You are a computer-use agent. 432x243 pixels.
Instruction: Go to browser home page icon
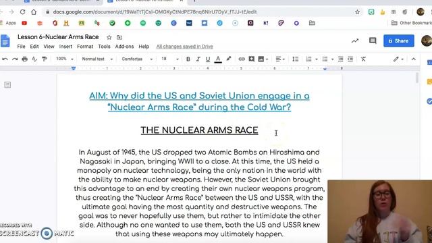tap(34, 12)
